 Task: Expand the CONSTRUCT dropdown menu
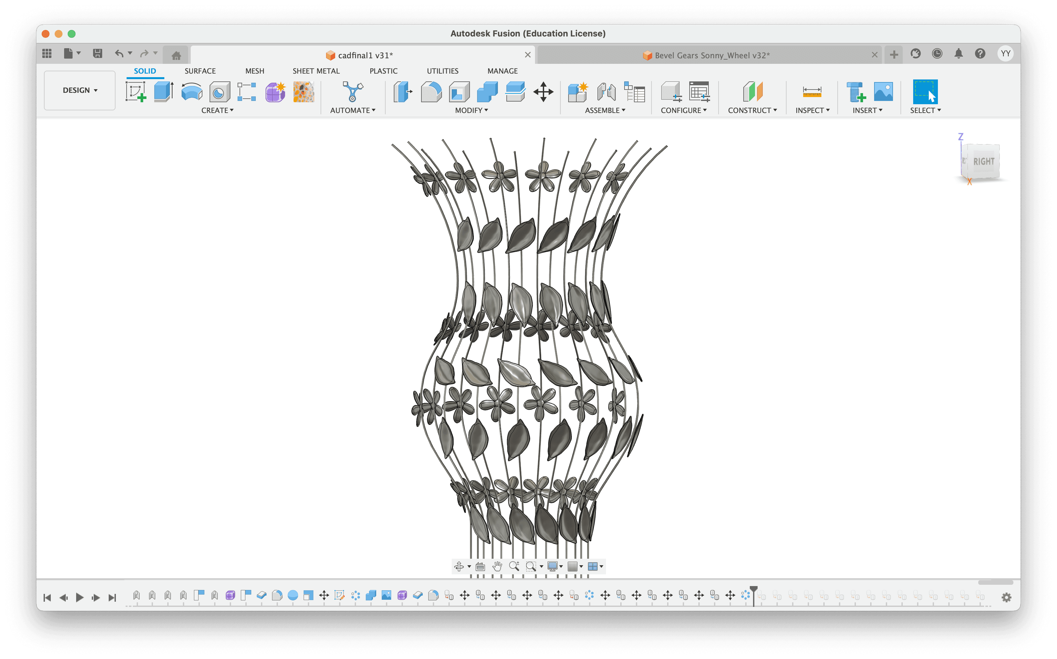click(752, 111)
